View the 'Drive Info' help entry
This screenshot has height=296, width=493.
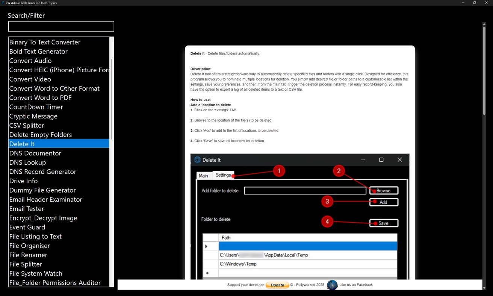pos(23,181)
